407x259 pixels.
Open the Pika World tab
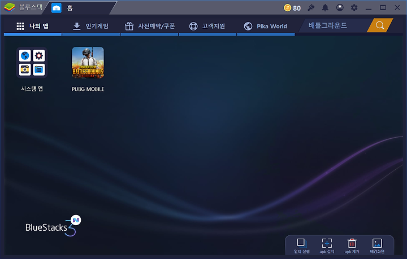coord(266,26)
